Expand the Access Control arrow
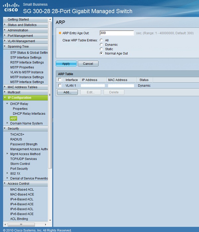Image resolution: width=199 pixels, height=232 pixels. 5,183
